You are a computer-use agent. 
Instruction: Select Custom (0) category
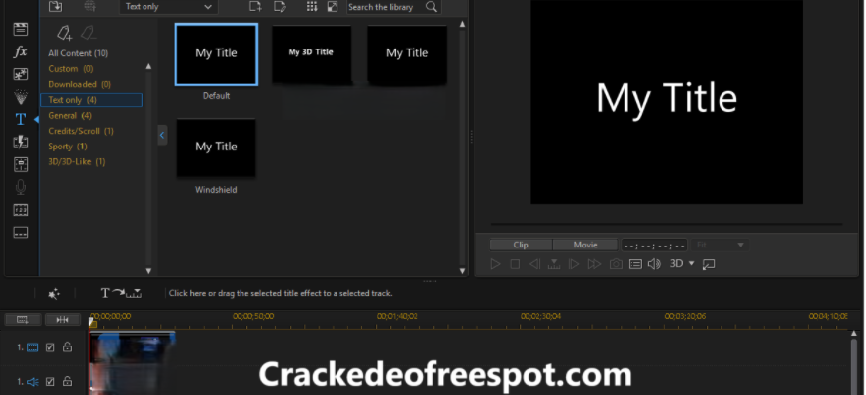coord(71,69)
